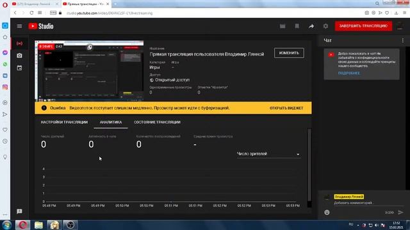Click Открытый доступ visibility label
The image size is (410, 230).
tap(172, 80)
